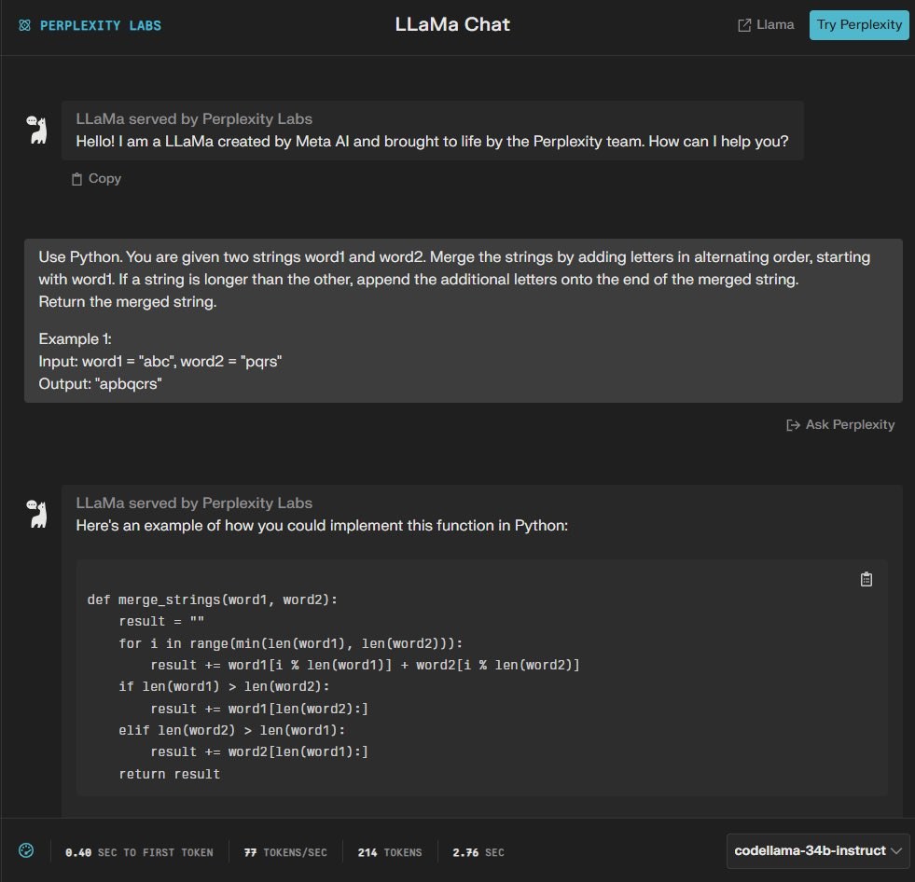Click the '214 tokens' stat
Screen dimensions: 915x882
(x=390, y=852)
